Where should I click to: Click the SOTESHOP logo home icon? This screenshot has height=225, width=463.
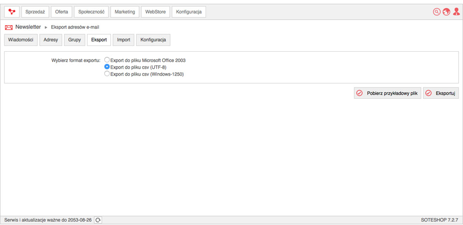pyautogui.click(x=12, y=12)
